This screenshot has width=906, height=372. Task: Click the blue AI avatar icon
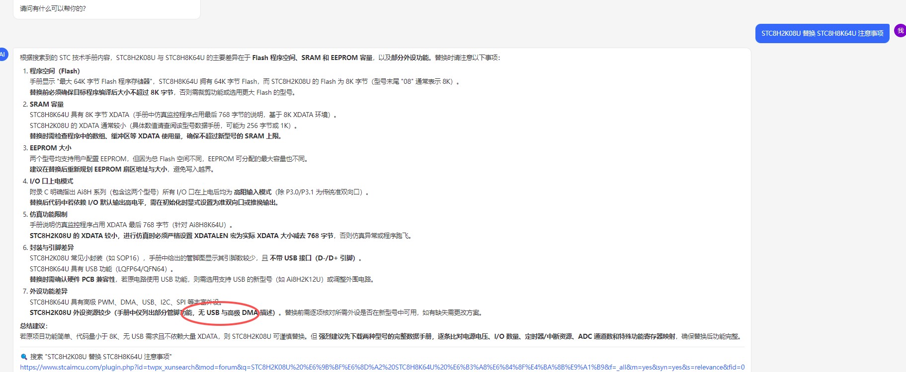(2, 55)
